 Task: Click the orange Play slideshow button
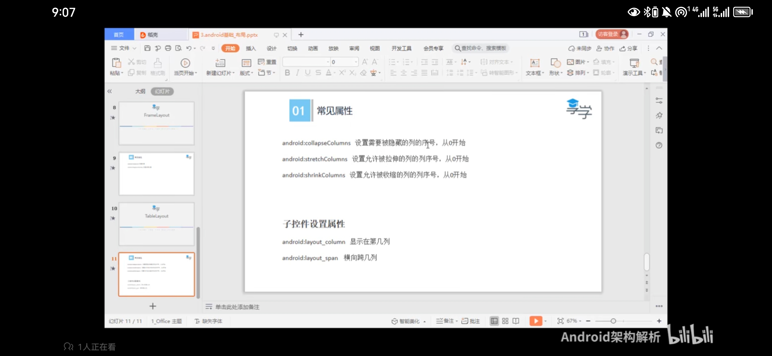click(x=535, y=321)
